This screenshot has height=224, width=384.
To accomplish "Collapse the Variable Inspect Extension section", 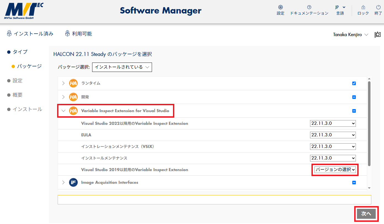I will point(63,111).
